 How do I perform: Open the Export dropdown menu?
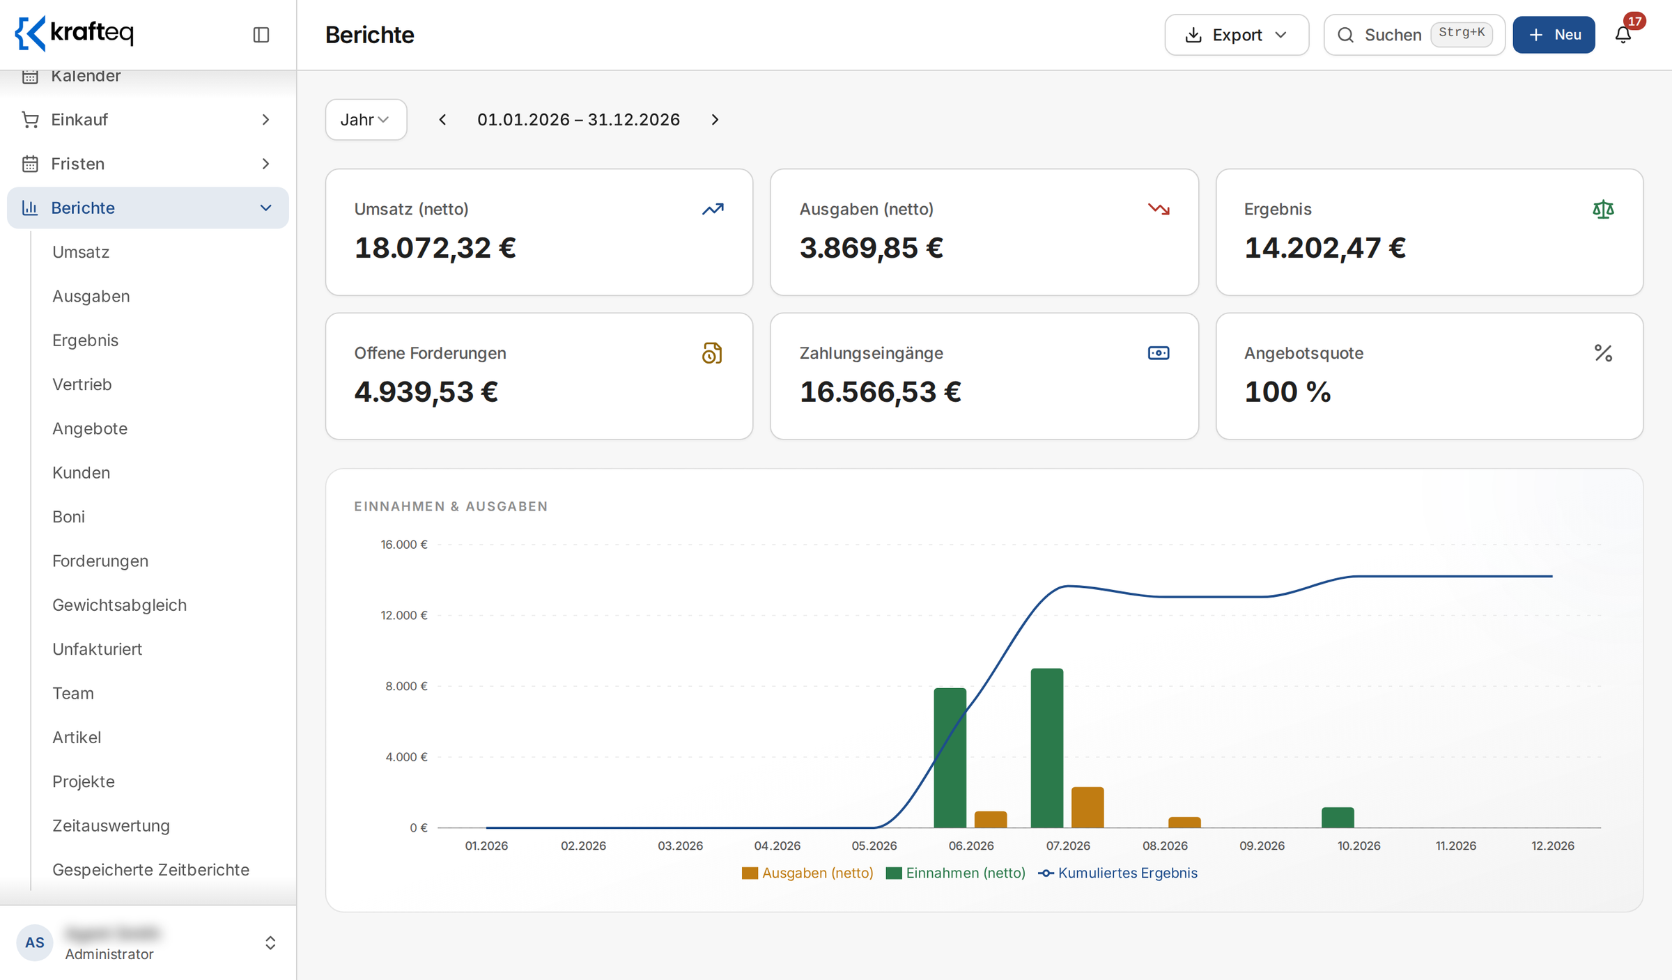pyautogui.click(x=1237, y=35)
